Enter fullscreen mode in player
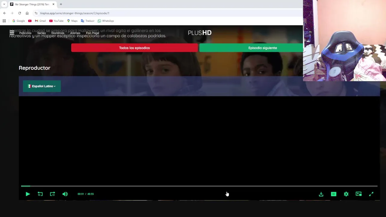The image size is (386, 217). click(371, 194)
